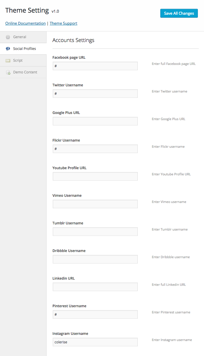Switch to the Script tab
The image size is (204, 356).
[18, 61]
